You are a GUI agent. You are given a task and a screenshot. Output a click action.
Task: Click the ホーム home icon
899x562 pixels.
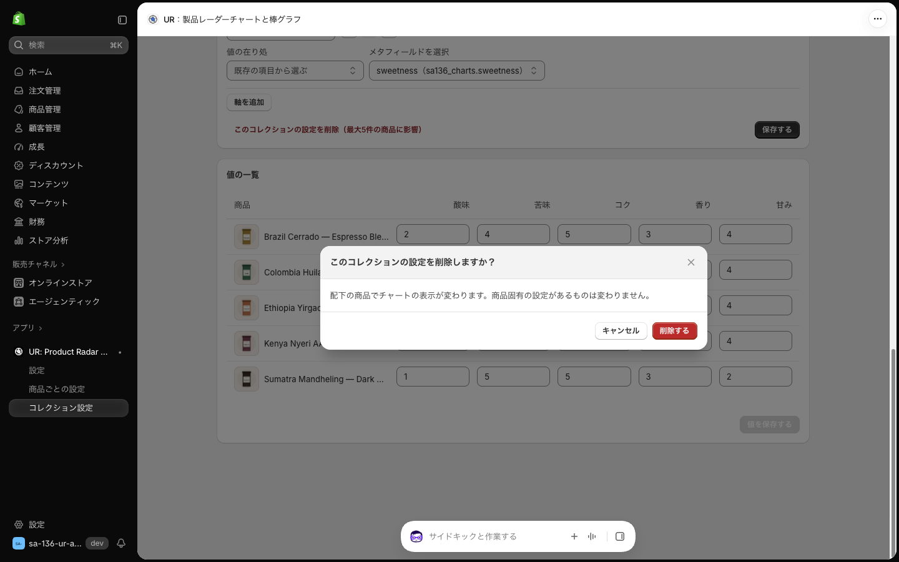tap(19, 72)
